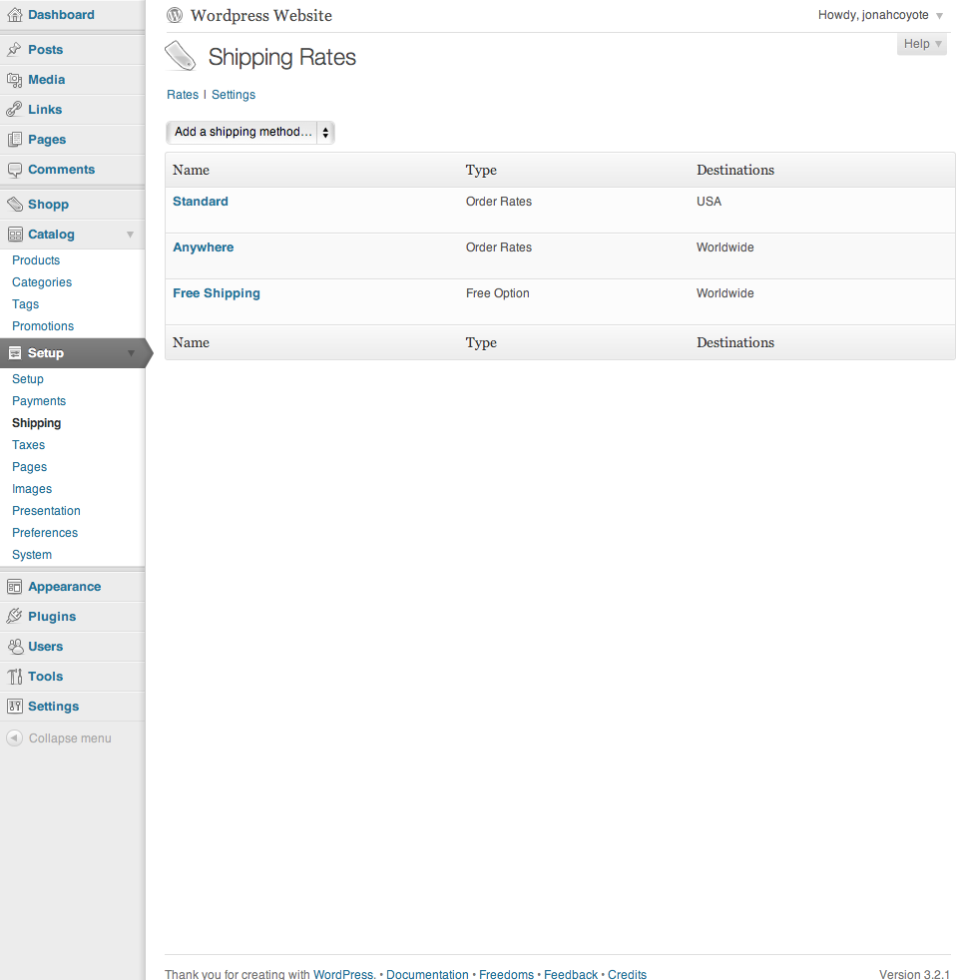The image size is (956, 980).
Task: Click the Settings icon in sidebar
Action: [x=14, y=707]
